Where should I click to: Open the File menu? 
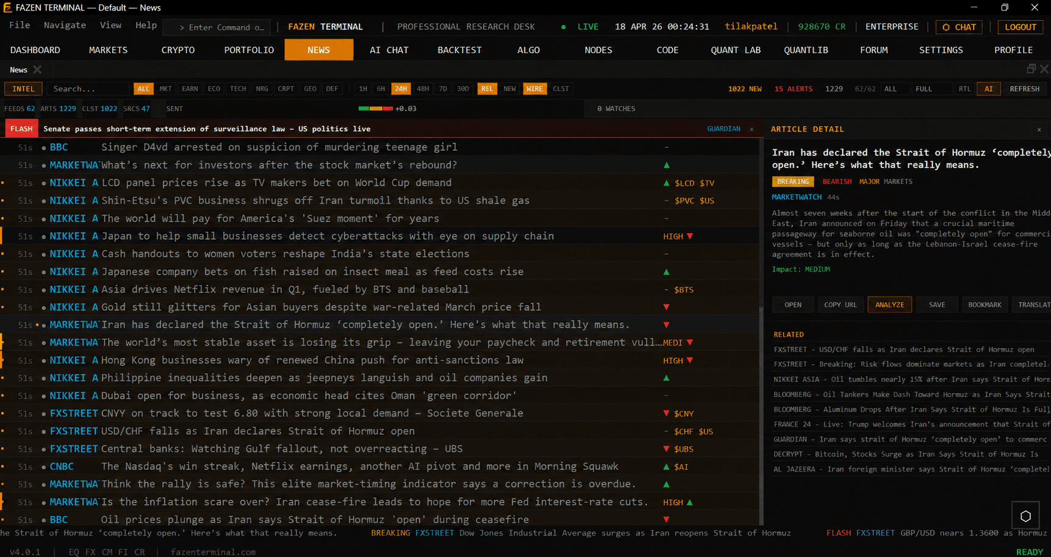pyautogui.click(x=20, y=26)
